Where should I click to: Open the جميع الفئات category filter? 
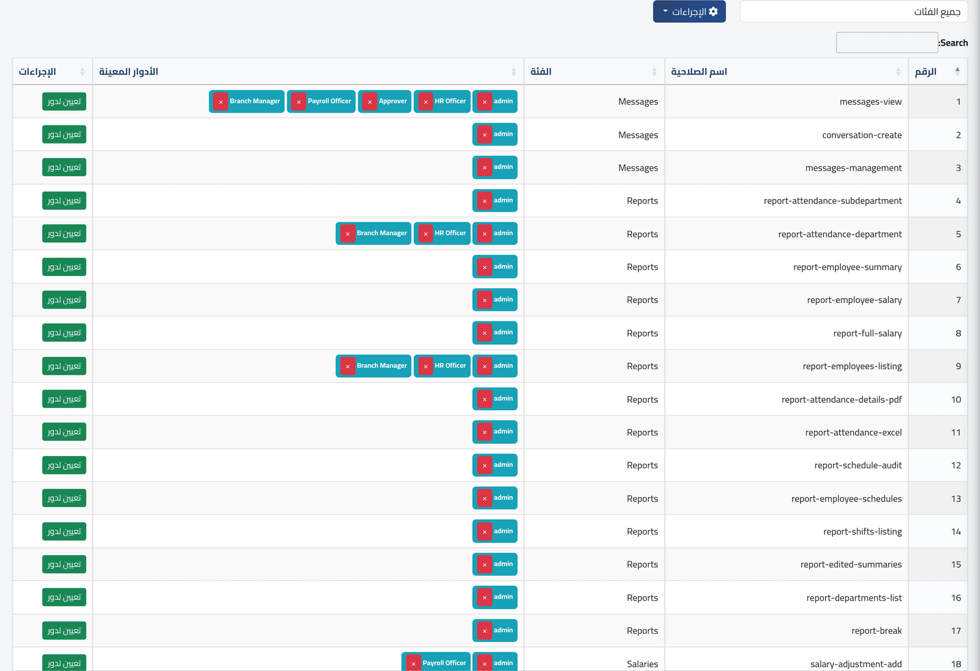[x=854, y=12]
